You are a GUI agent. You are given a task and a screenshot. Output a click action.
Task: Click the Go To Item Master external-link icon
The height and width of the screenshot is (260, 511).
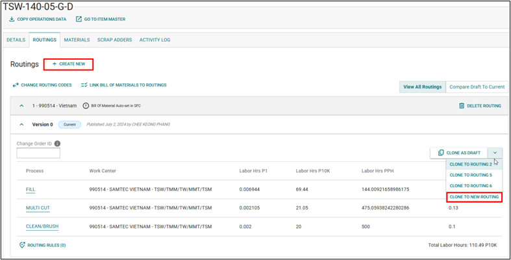pos(79,19)
